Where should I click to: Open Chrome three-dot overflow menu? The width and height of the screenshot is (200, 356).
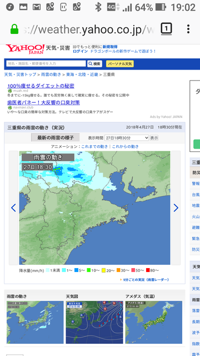(188, 29)
